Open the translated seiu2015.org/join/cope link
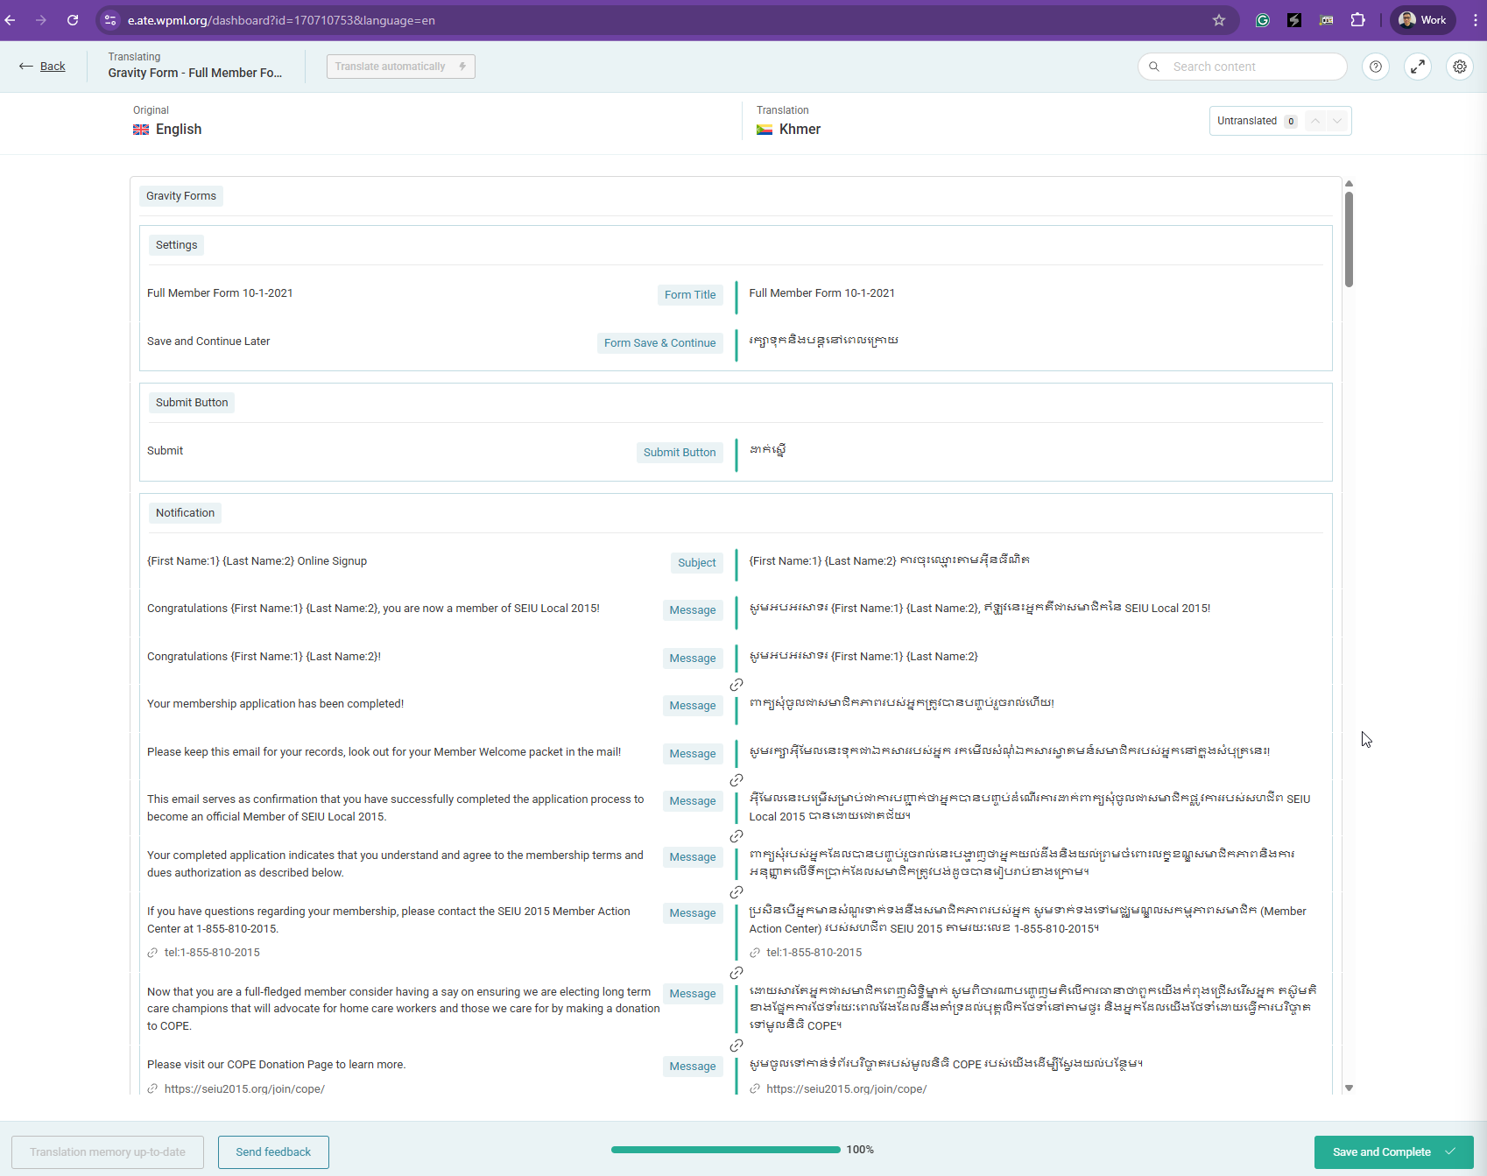 click(x=846, y=1089)
